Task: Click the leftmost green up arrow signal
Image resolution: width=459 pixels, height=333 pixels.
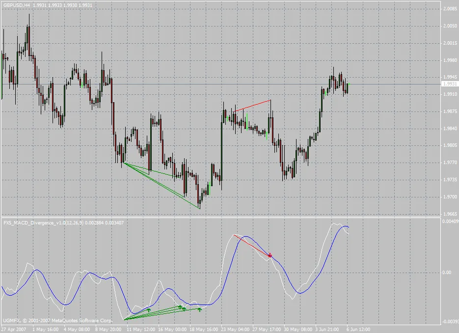Action: (x=149, y=310)
